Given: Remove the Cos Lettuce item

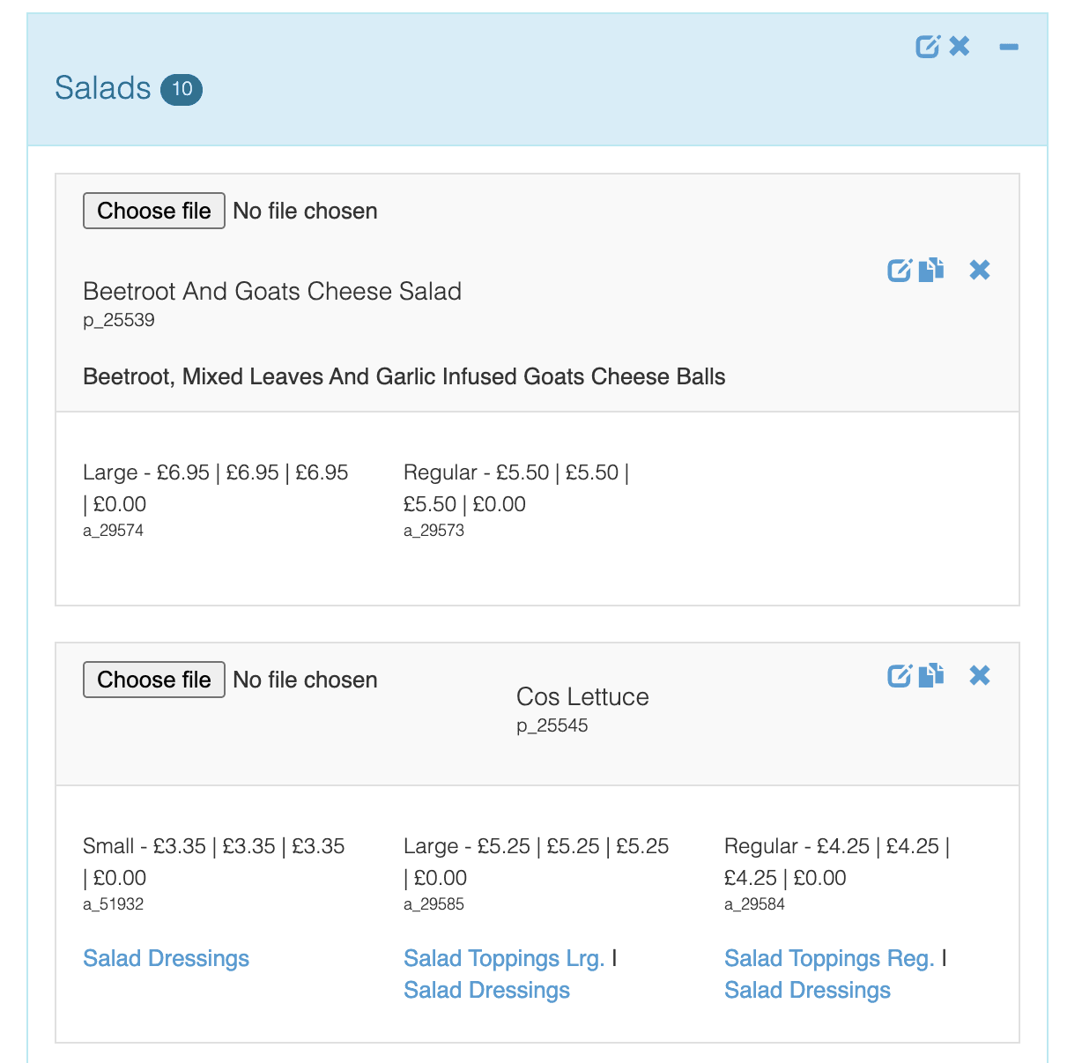Looking at the screenshot, I should (979, 675).
